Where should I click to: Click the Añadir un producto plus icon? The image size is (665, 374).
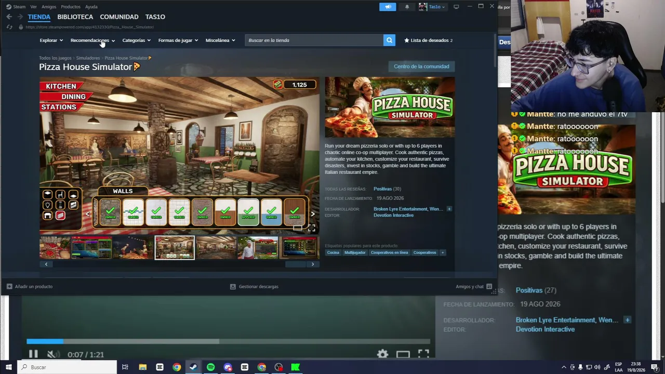[9, 286]
